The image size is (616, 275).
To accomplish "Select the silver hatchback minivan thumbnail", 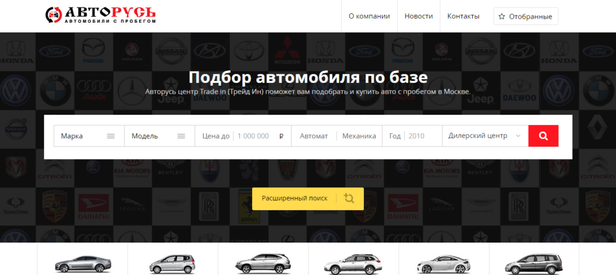I will tap(173, 264).
